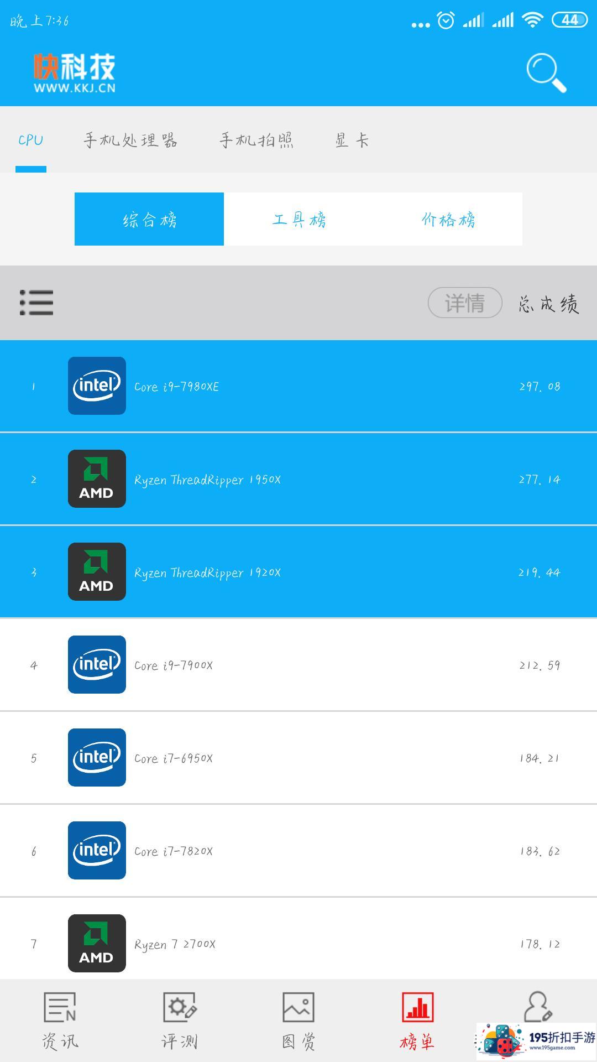Tap score 184.21
Viewport: 597px width, 1062px height.
coord(540,758)
